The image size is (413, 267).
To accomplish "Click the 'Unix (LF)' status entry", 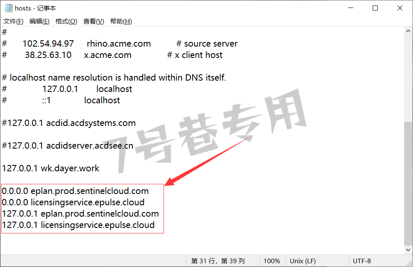I will coord(303,261).
